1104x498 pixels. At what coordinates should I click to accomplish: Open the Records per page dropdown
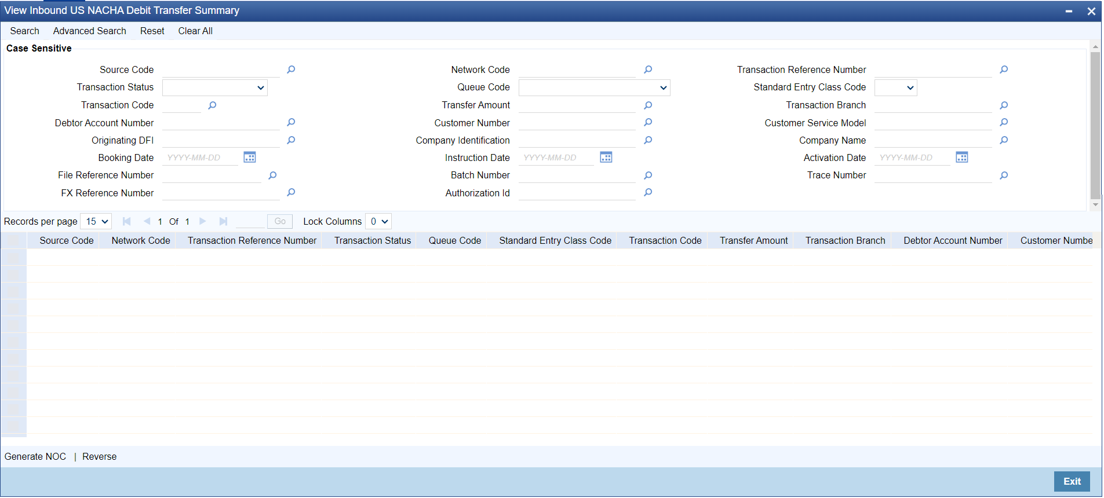(96, 221)
